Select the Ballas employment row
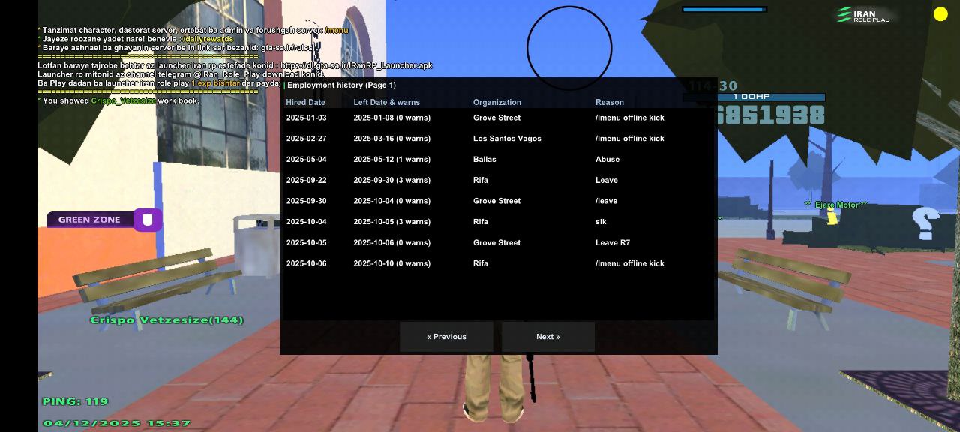 pos(498,160)
